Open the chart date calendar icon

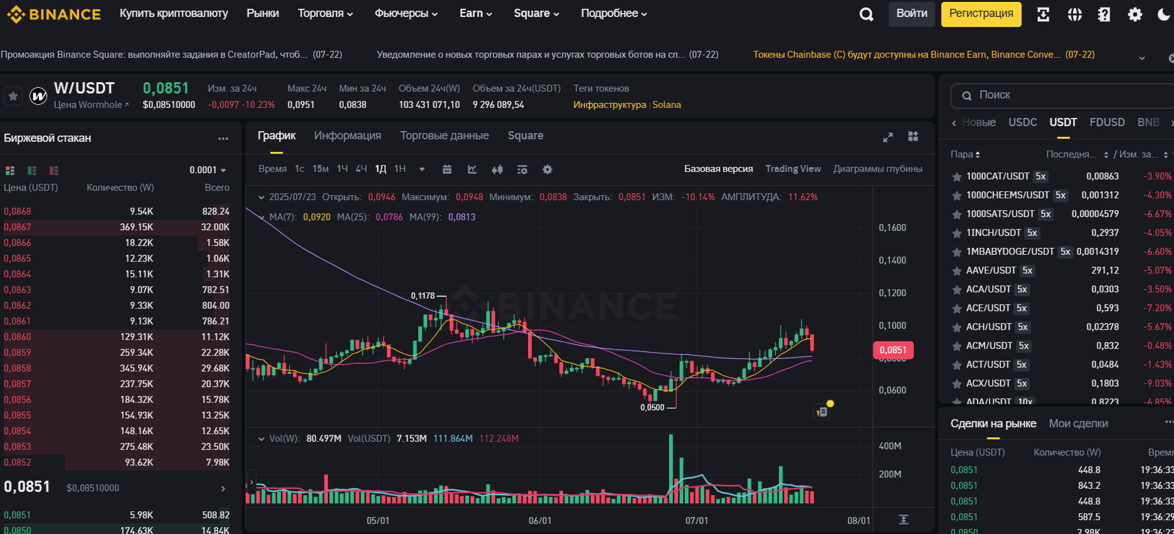[x=447, y=169]
